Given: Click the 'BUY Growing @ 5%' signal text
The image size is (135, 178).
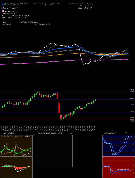Looking at the screenshot, I should pos(42,24).
